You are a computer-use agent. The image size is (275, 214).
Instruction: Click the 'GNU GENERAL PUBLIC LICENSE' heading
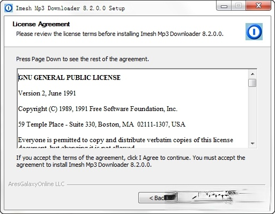coord(70,78)
